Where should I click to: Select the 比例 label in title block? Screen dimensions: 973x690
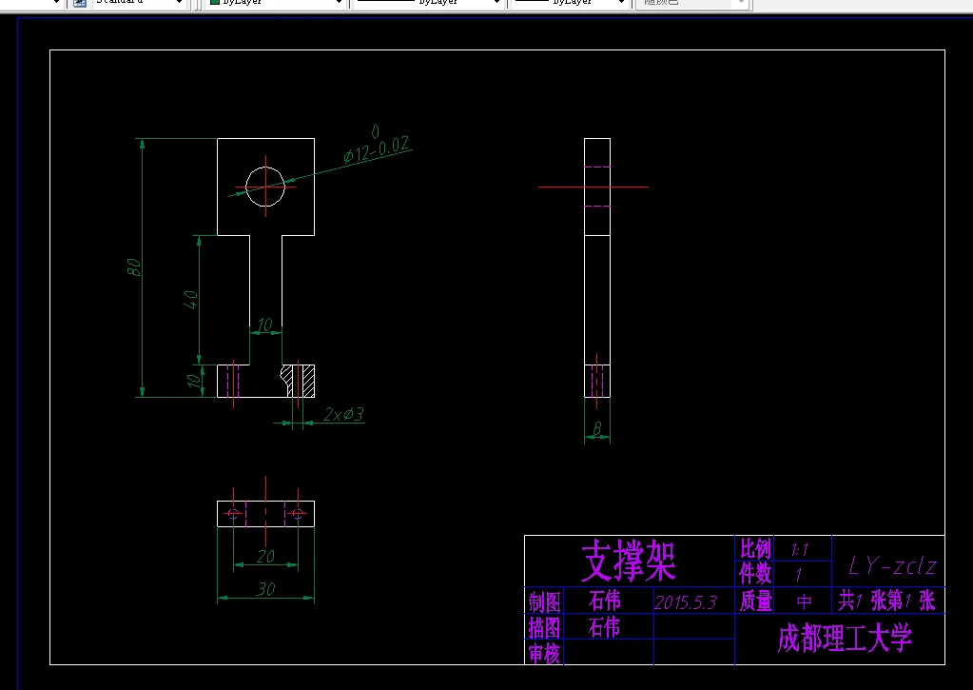(x=755, y=548)
